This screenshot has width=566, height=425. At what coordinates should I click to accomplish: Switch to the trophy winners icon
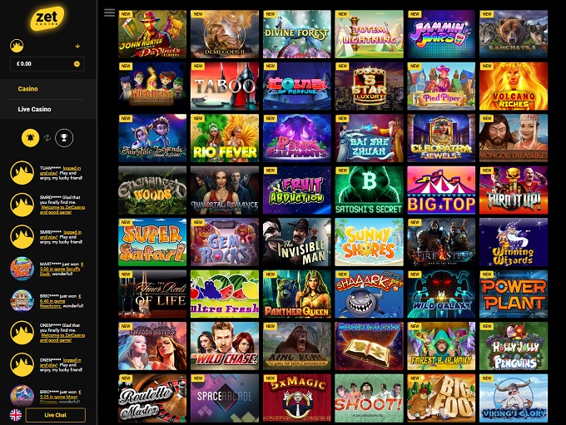click(64, 137)
